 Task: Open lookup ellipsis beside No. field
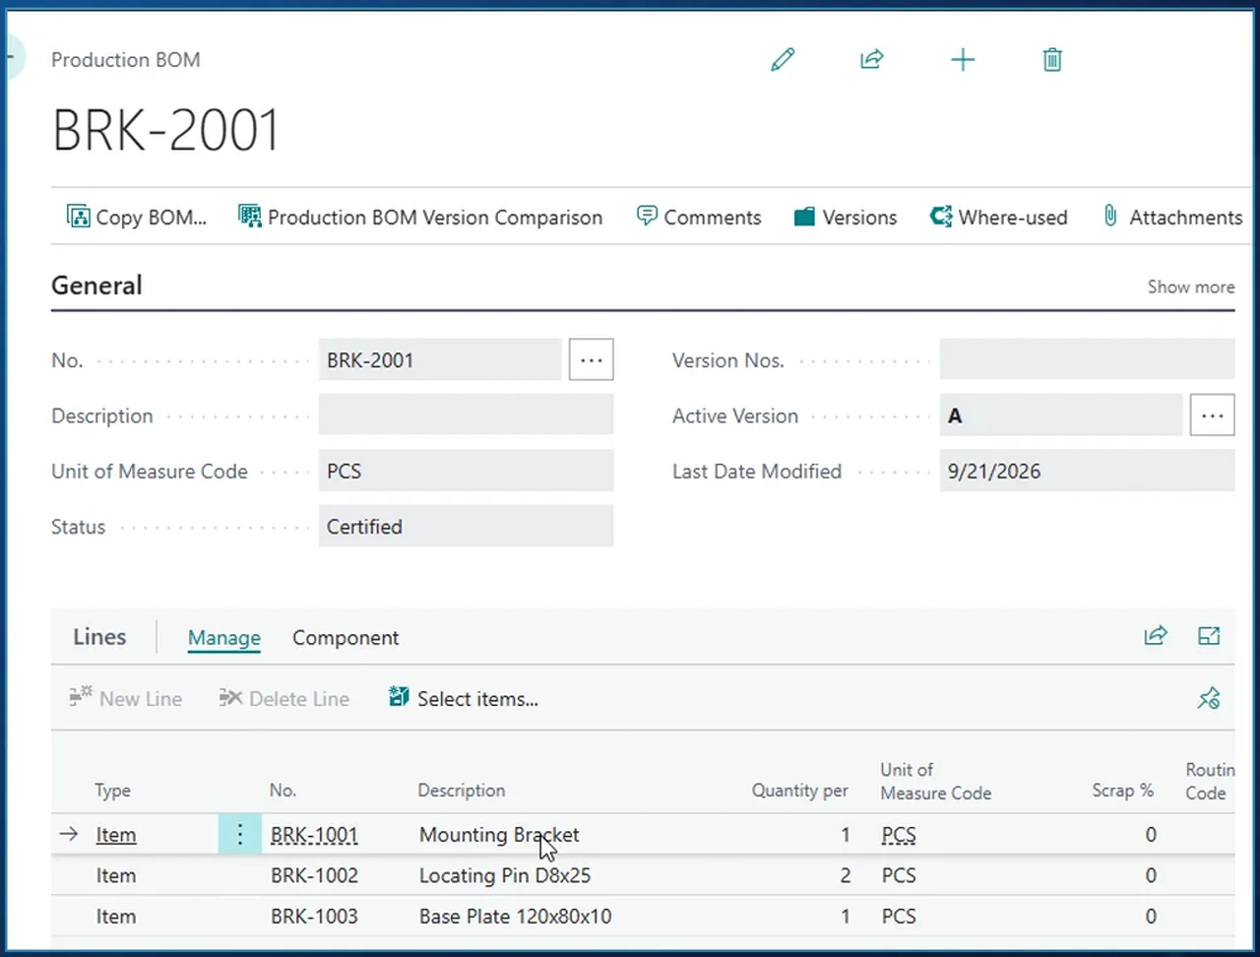592,359
